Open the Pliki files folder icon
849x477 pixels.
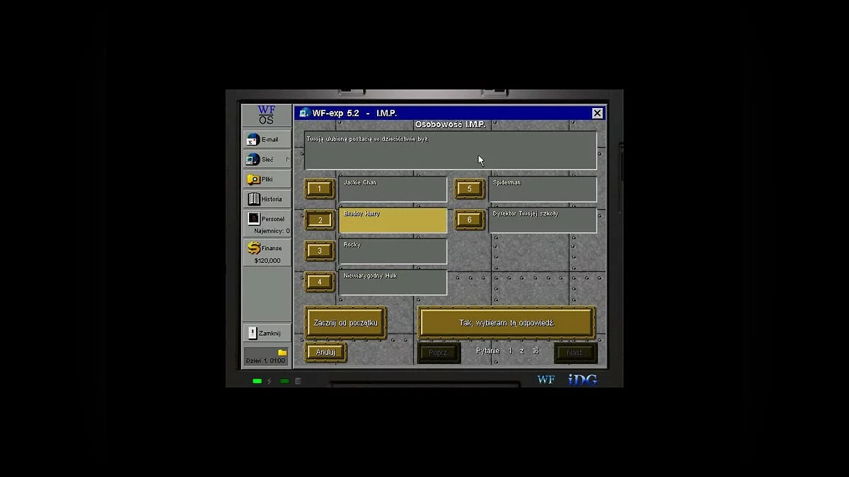click(x=253, y=179)
